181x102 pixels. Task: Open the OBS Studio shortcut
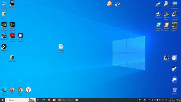click(x=167, y=58)
